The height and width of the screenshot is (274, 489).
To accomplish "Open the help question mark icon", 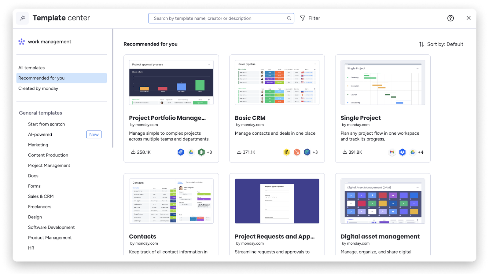I will pos(450,18).
